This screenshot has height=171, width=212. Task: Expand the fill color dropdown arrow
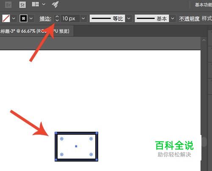(x=14, y=18)
